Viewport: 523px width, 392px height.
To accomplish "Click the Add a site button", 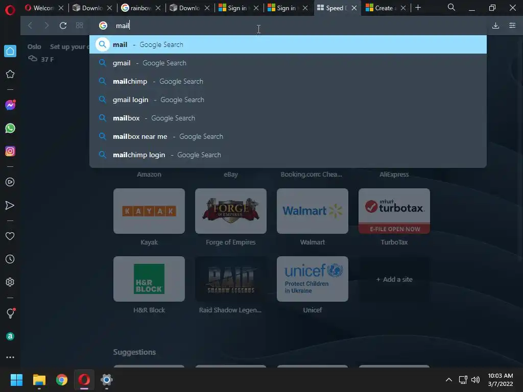I will tap(394, 279).
